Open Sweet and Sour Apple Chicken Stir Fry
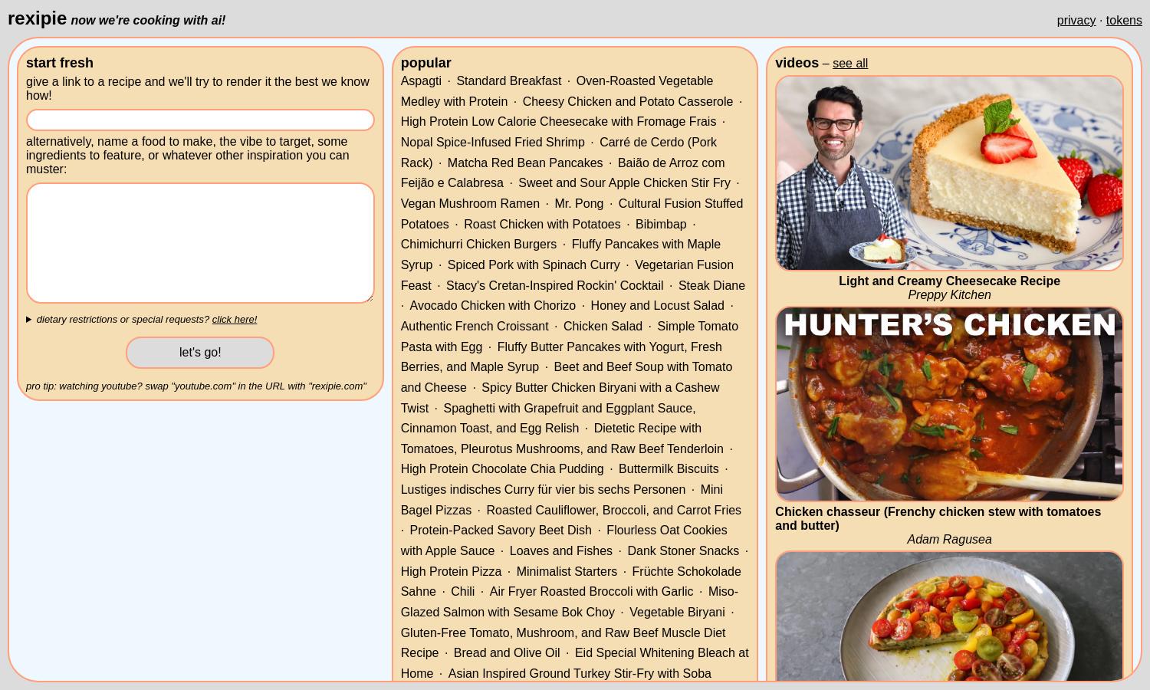This screenshot has width=1150, height=690. (x=624, y=183)
